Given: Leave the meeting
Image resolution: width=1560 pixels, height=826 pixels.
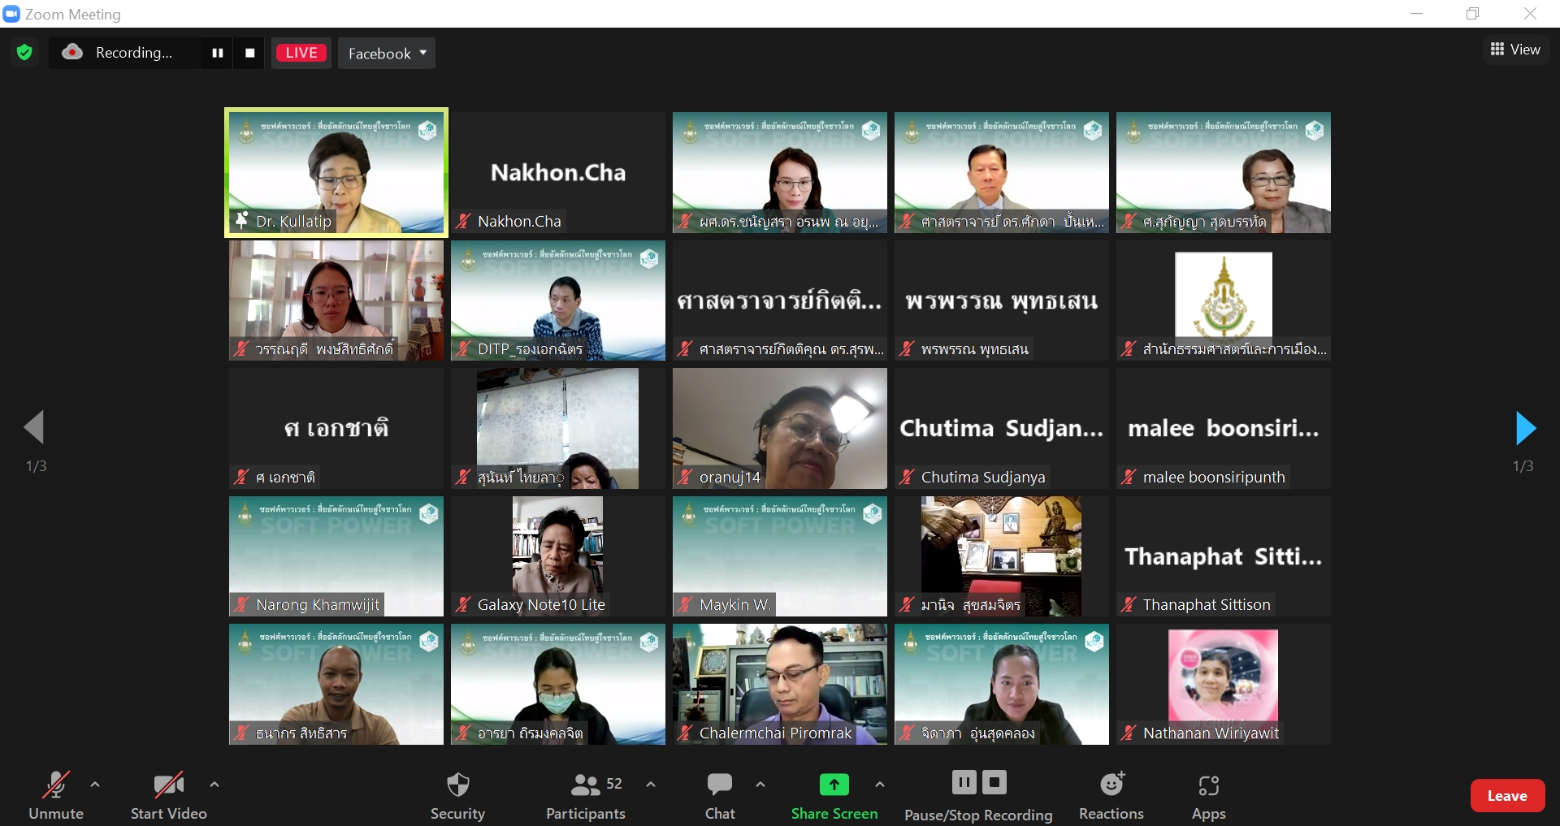Looking at the screenshot, I should [1507, 796].
